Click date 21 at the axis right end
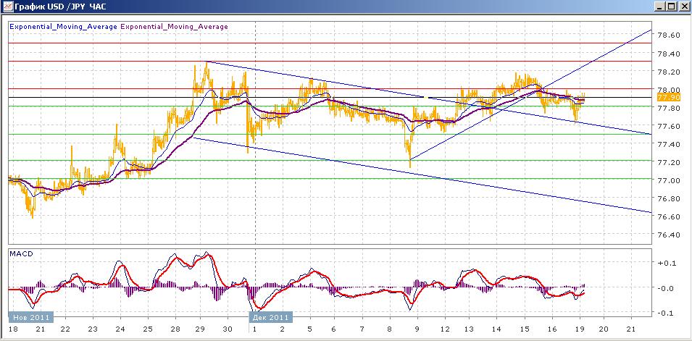The height and width of the screenshot is (341, 692). click(631, 329)
